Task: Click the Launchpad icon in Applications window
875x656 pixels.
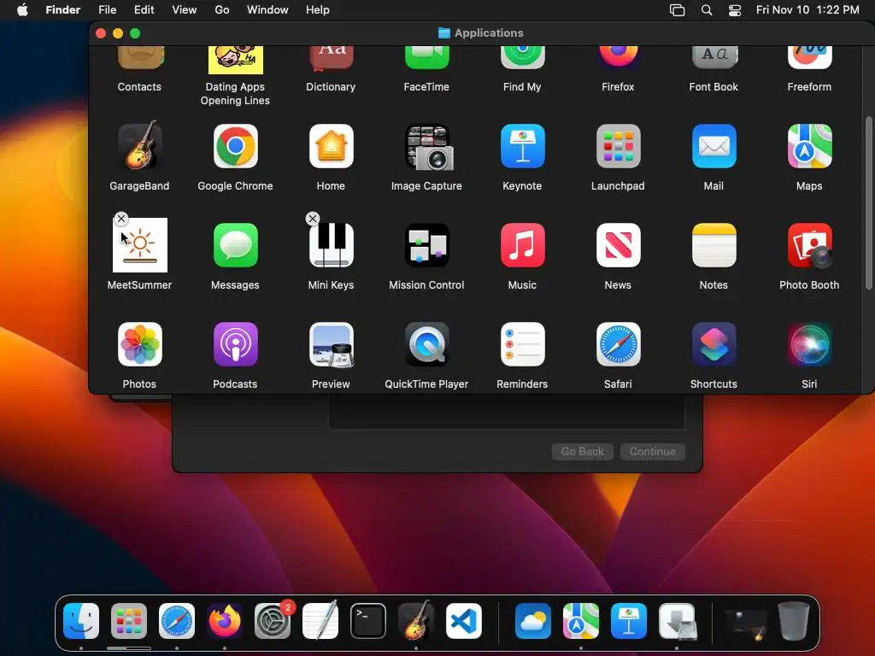Action: point(618,146)
